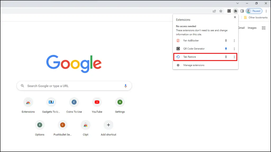The height and width of the screenshot is (152, 271).
Task: Click the Fair AdBlocker extension icon
Action: pos(178,41)
